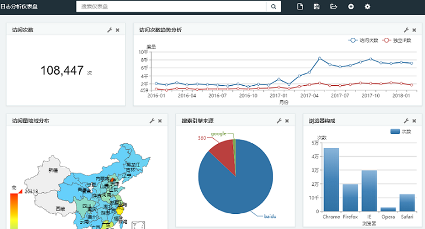This screenshot has width=425, height=229.
Task: Edit 访问次数 panel with wrench icon
Action: click(x=110, y=30)
